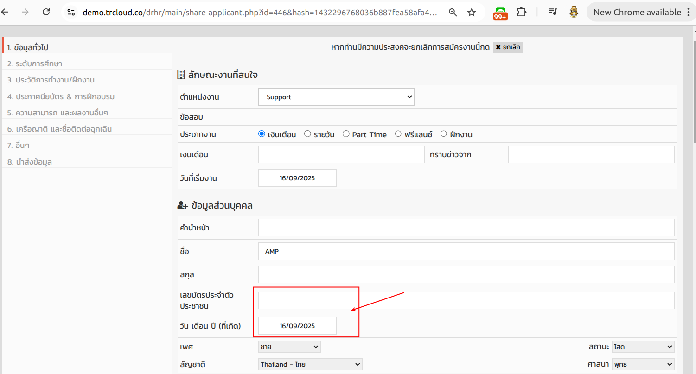Go to 2. ระดับการศึกษา section
This screenshot has height=374, width=696.
pos(35,63)
